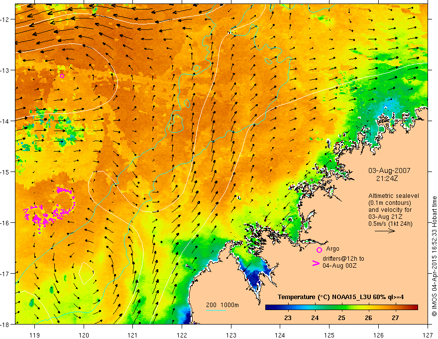438x339 pixels.
Task: Select the longitude axis label '125'
Action: 329,335
